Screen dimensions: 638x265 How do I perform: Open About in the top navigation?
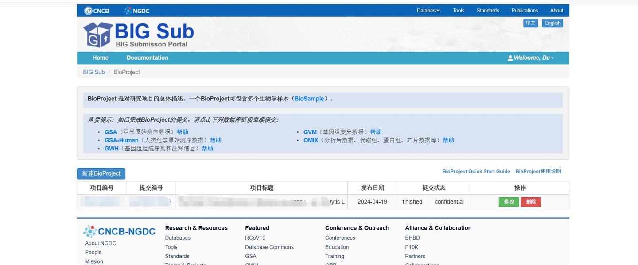coord(556,11)
